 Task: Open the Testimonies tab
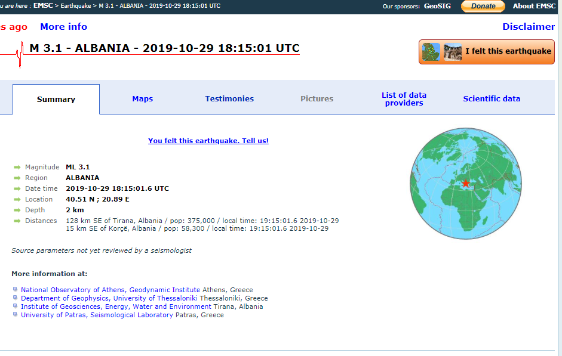[229, 99]
